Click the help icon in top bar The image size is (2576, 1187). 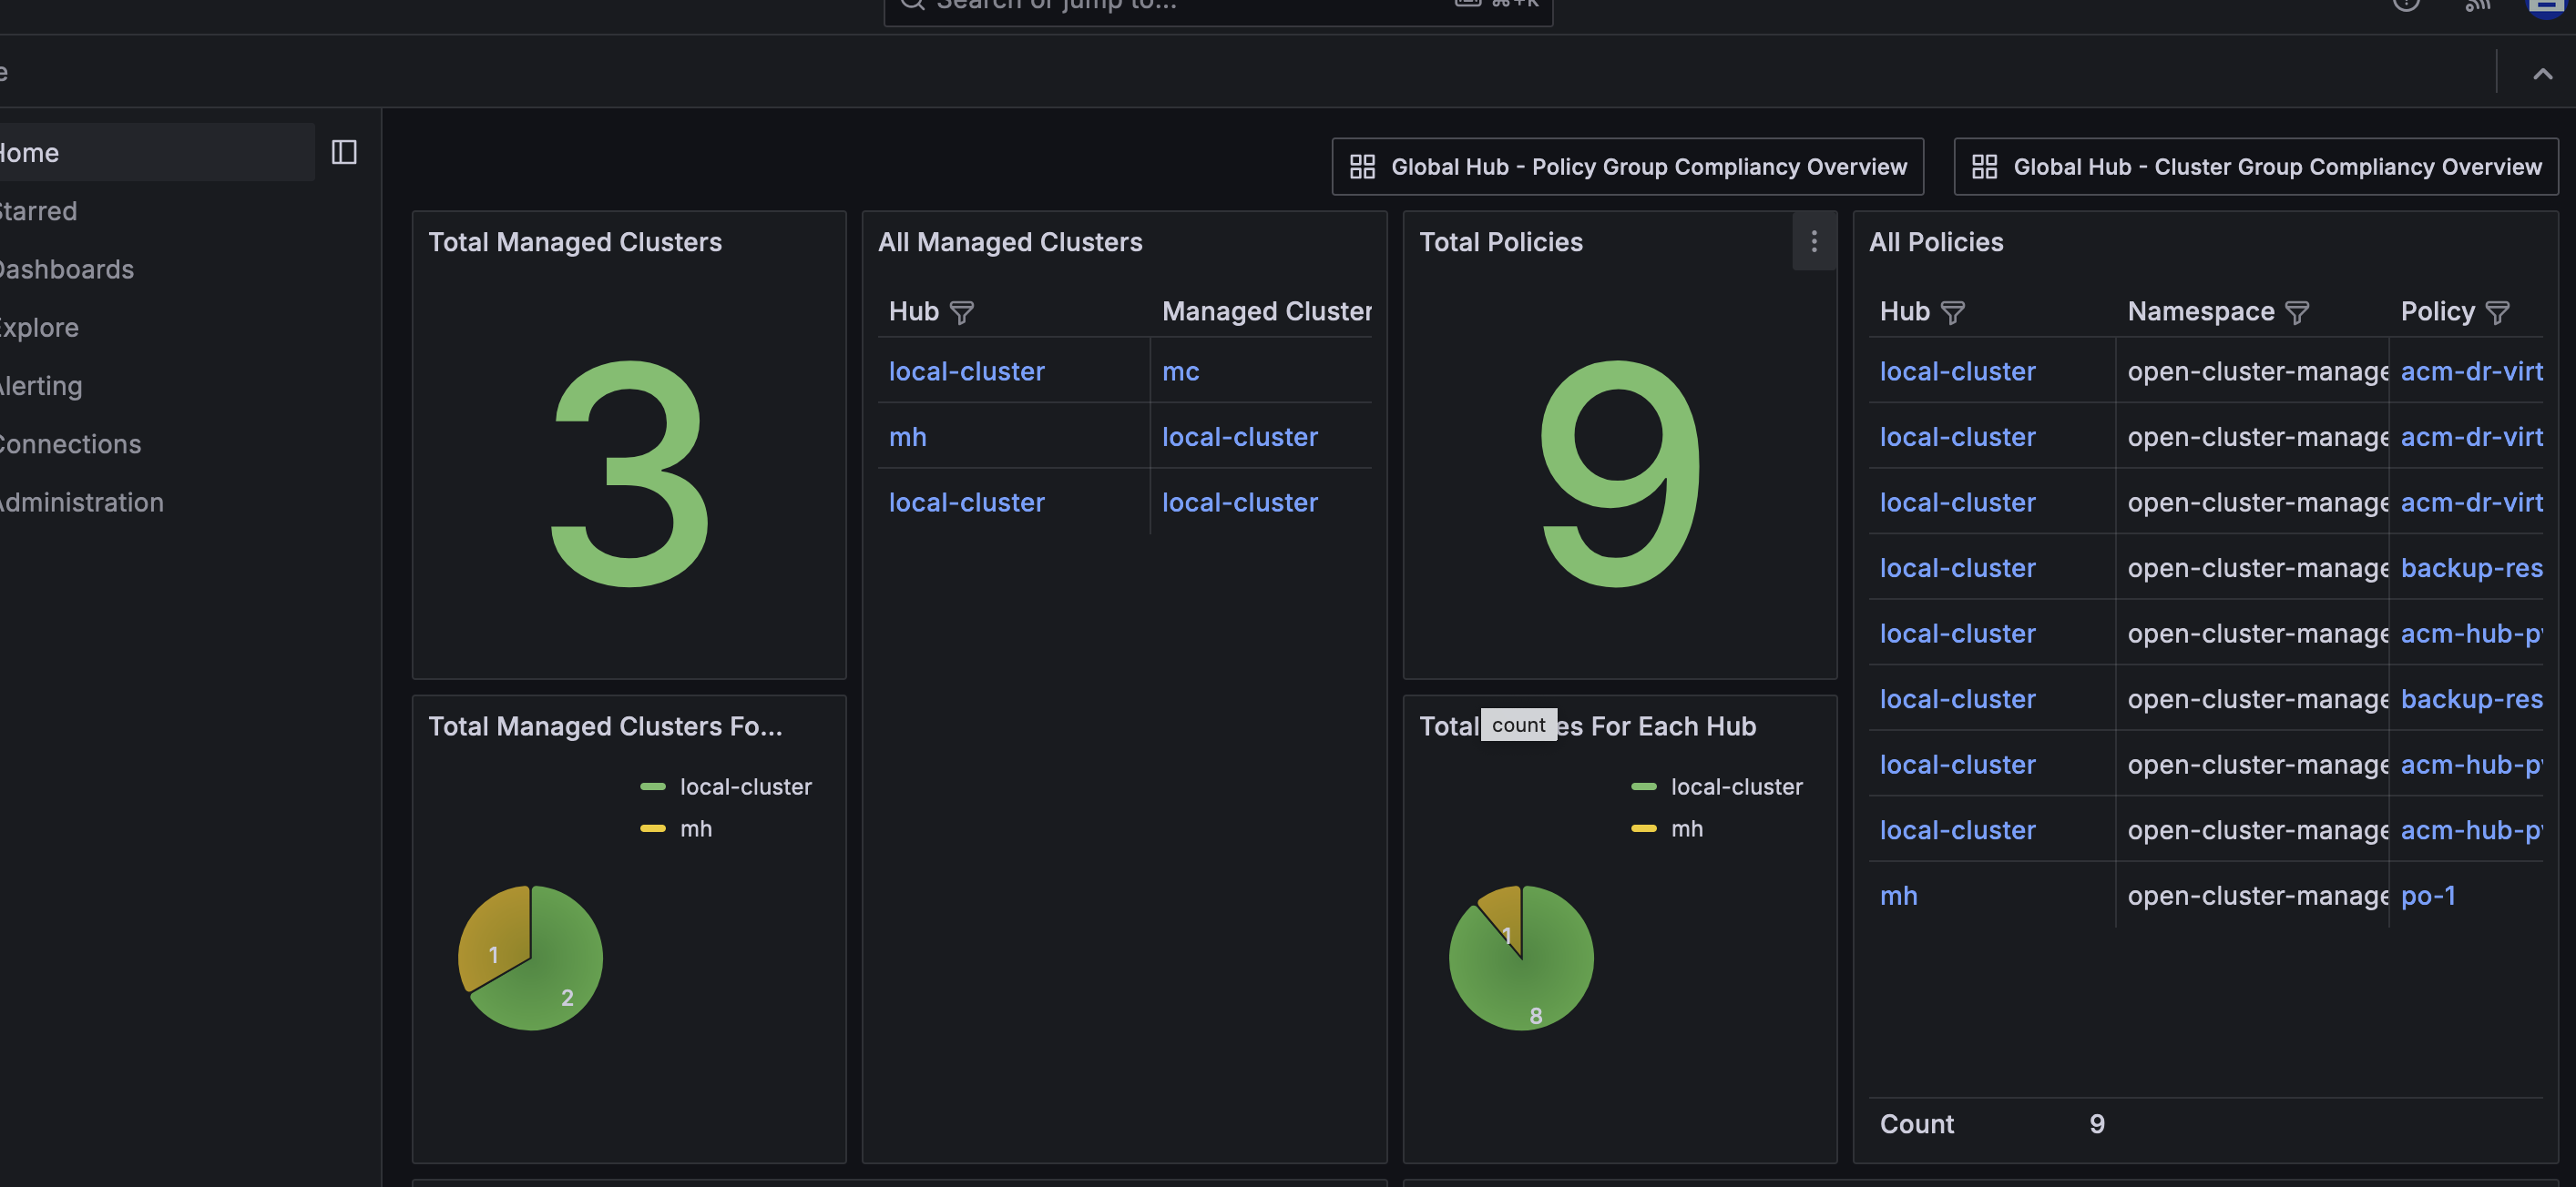[x=2406, y=5]
